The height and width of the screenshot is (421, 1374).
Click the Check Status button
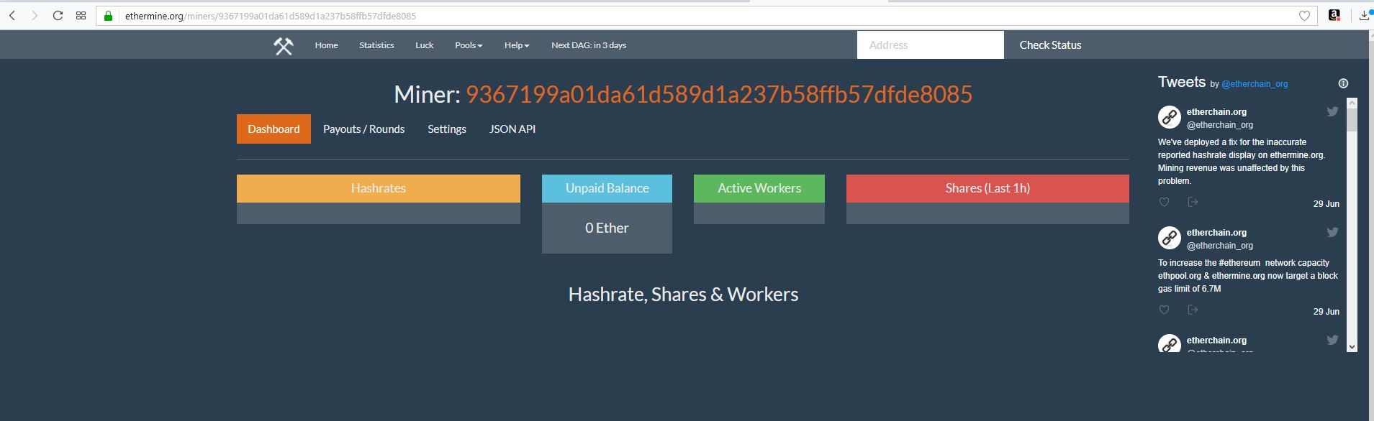coord(1050,45)
